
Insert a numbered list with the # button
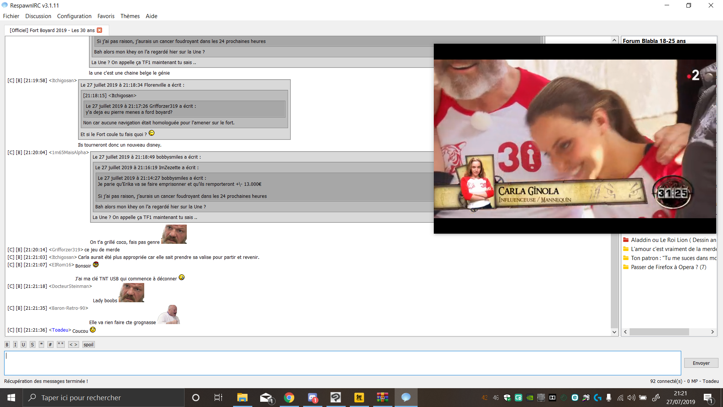click(50, 344)
